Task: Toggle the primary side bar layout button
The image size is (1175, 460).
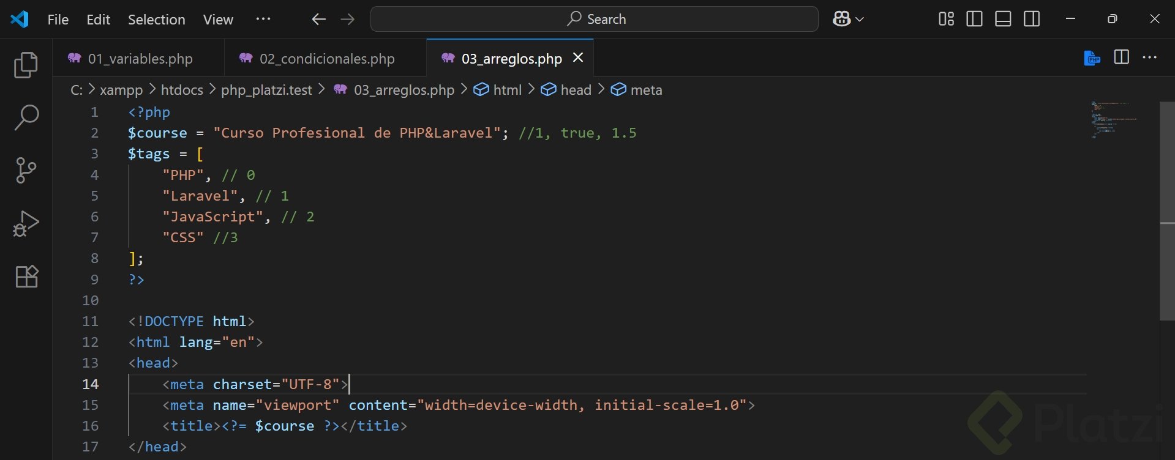Action: coord(974,20)
